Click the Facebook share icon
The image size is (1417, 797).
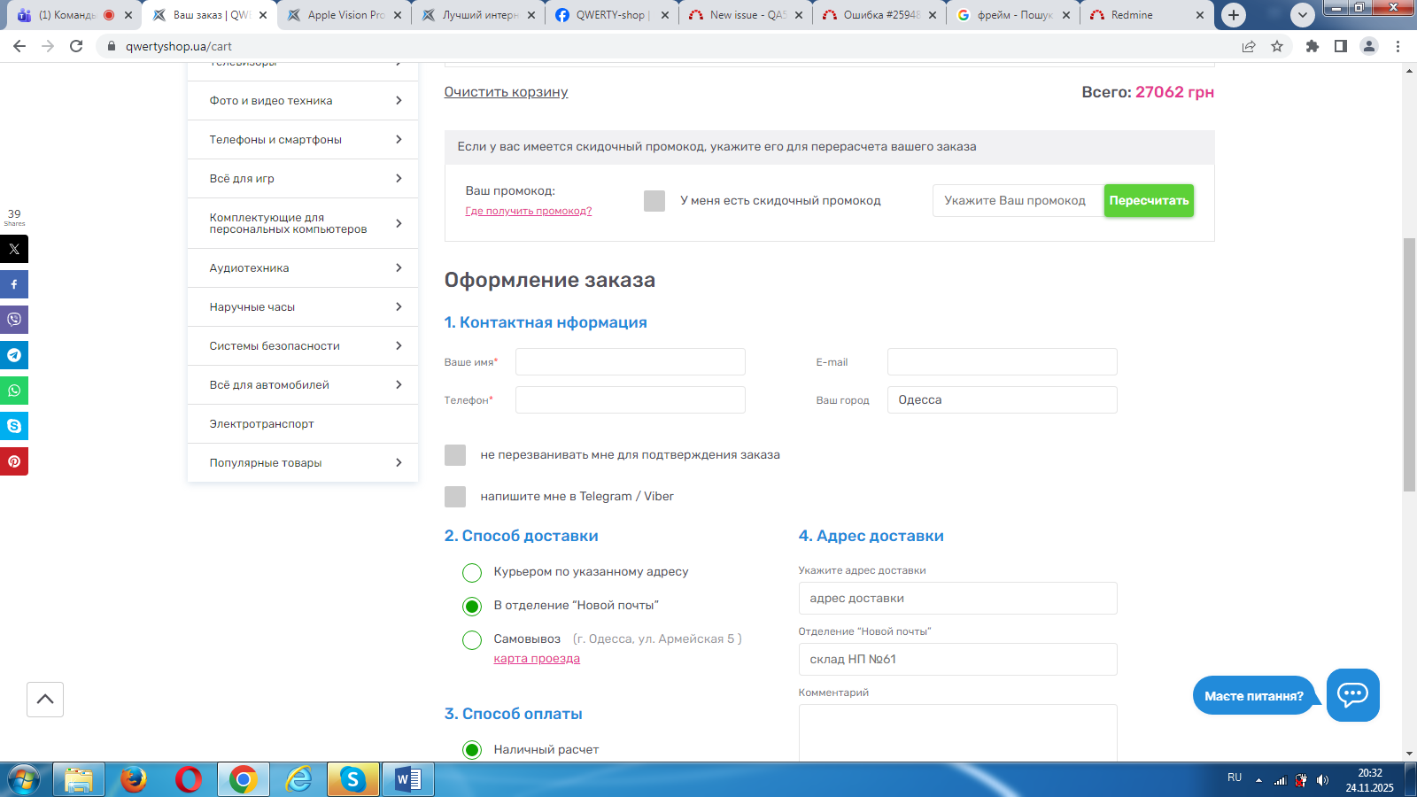(x=14, y=284)
